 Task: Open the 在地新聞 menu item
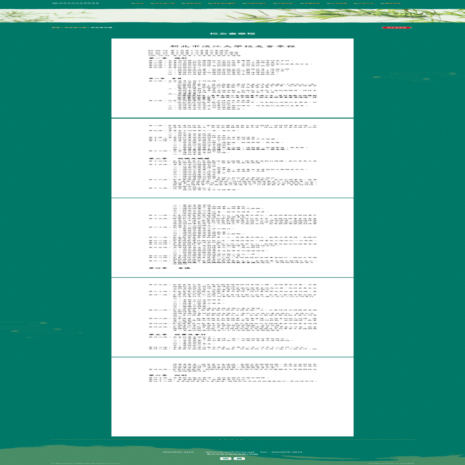[337, 3]
